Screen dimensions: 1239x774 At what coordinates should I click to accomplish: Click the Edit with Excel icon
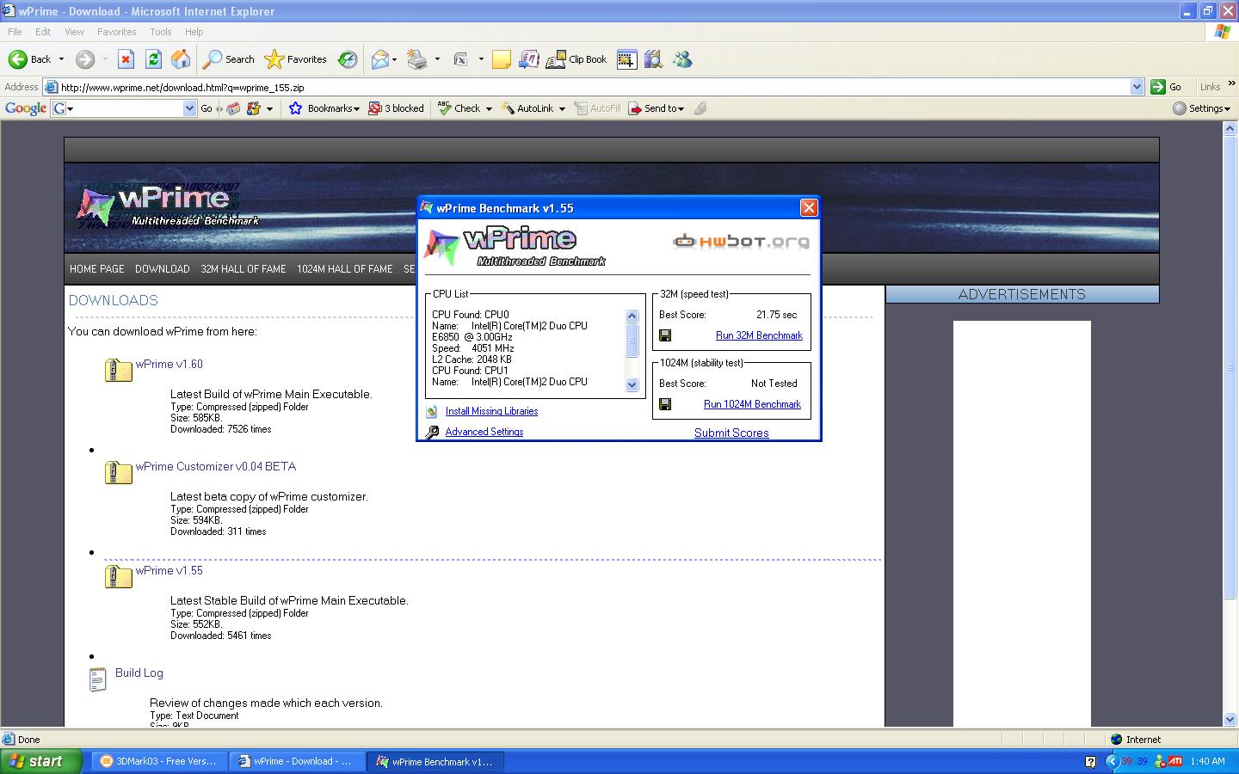click(461, 59)
